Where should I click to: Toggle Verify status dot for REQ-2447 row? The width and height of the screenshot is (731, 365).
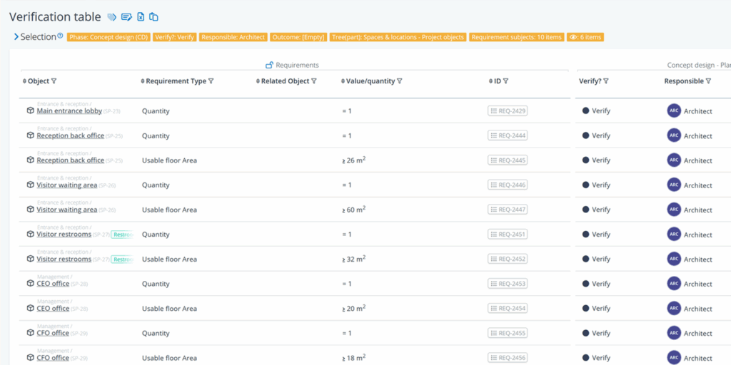586,210
